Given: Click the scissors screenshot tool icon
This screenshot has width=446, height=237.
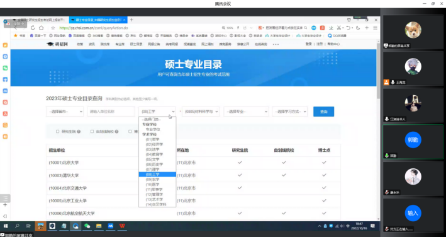Looking at the screenshot, I should point(339,28).
